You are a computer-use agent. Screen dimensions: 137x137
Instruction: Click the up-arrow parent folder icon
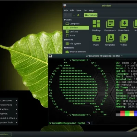tap(74, 15)
